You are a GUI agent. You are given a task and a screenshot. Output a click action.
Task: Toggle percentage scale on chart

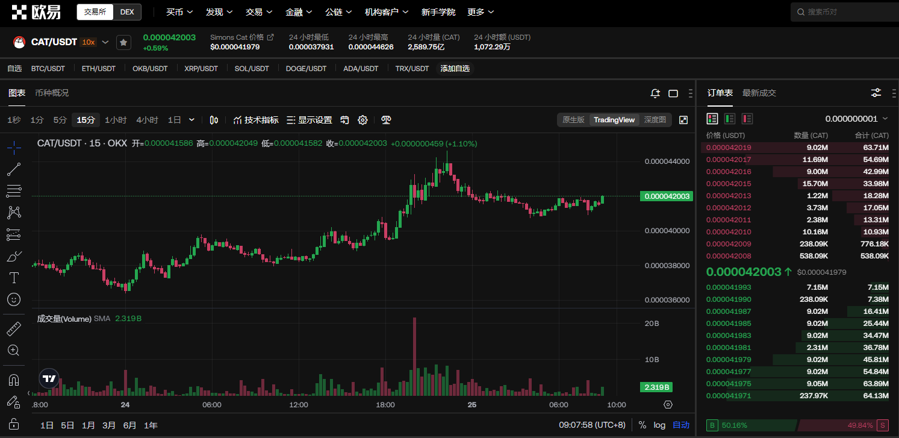pyautogui.click(x=642, y=425)
